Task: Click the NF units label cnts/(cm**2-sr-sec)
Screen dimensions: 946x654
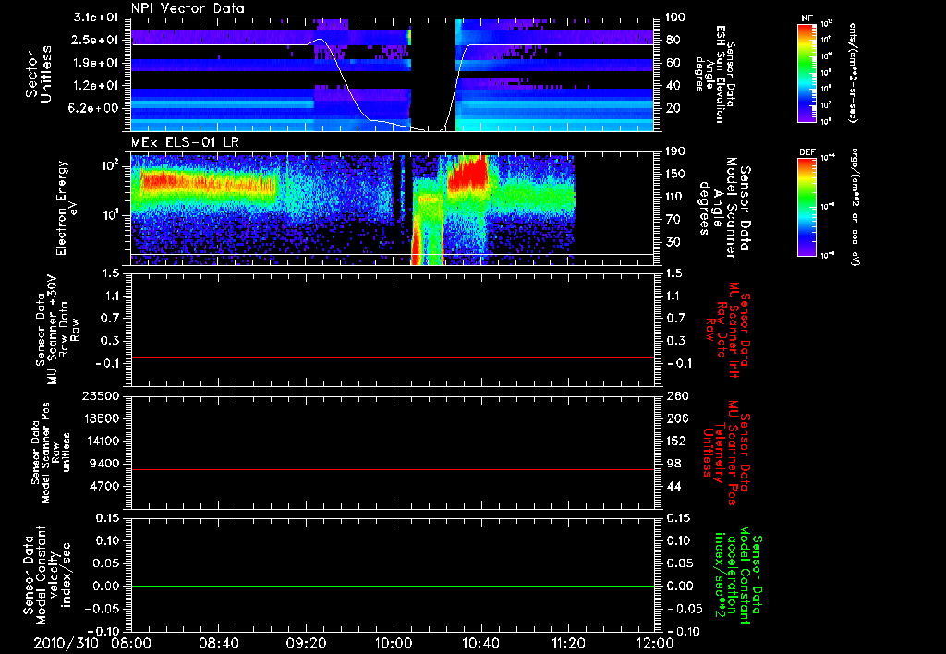Action: [x=853, y=73]
